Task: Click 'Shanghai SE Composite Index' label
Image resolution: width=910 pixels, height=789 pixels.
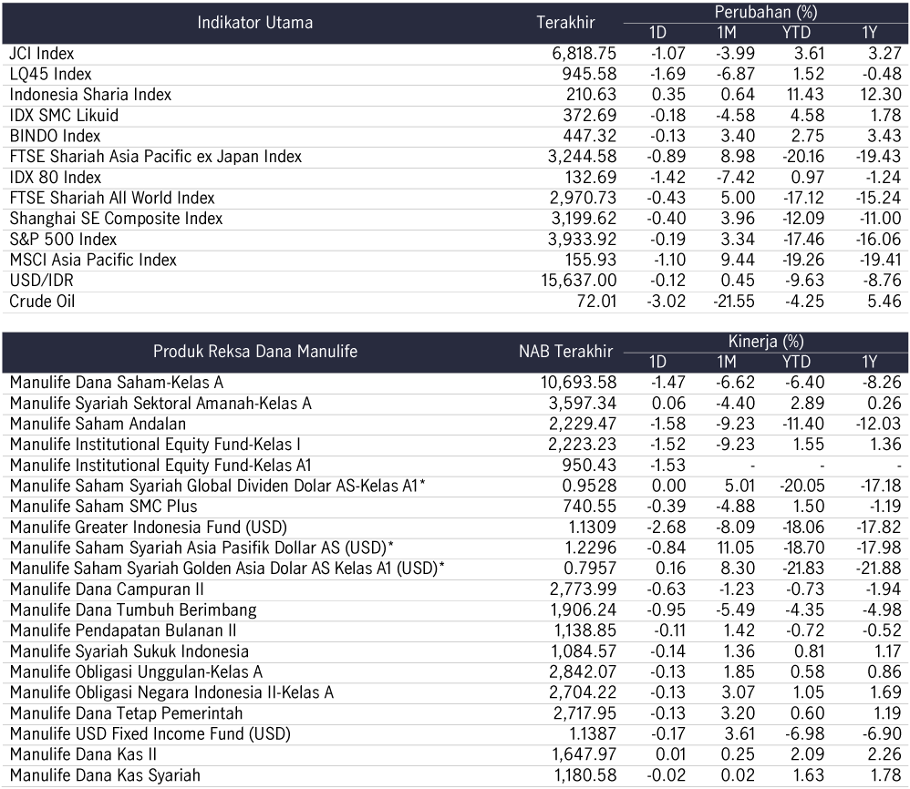Action: (116, 220)
